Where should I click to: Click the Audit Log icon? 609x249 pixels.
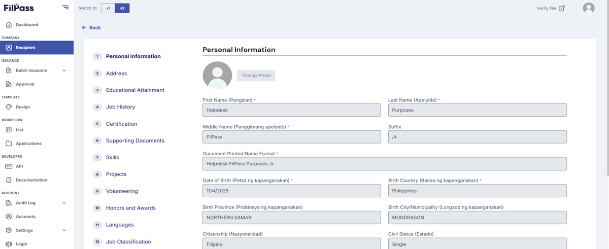[x=9, y=203]
